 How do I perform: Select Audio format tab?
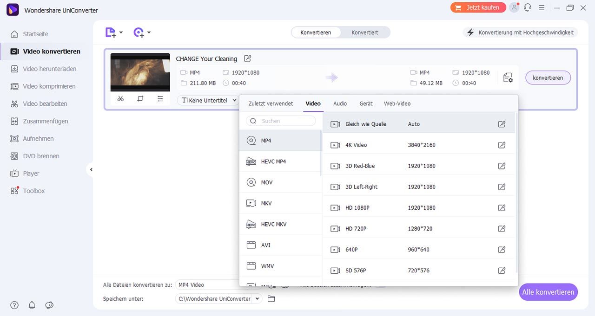(340, 103)
